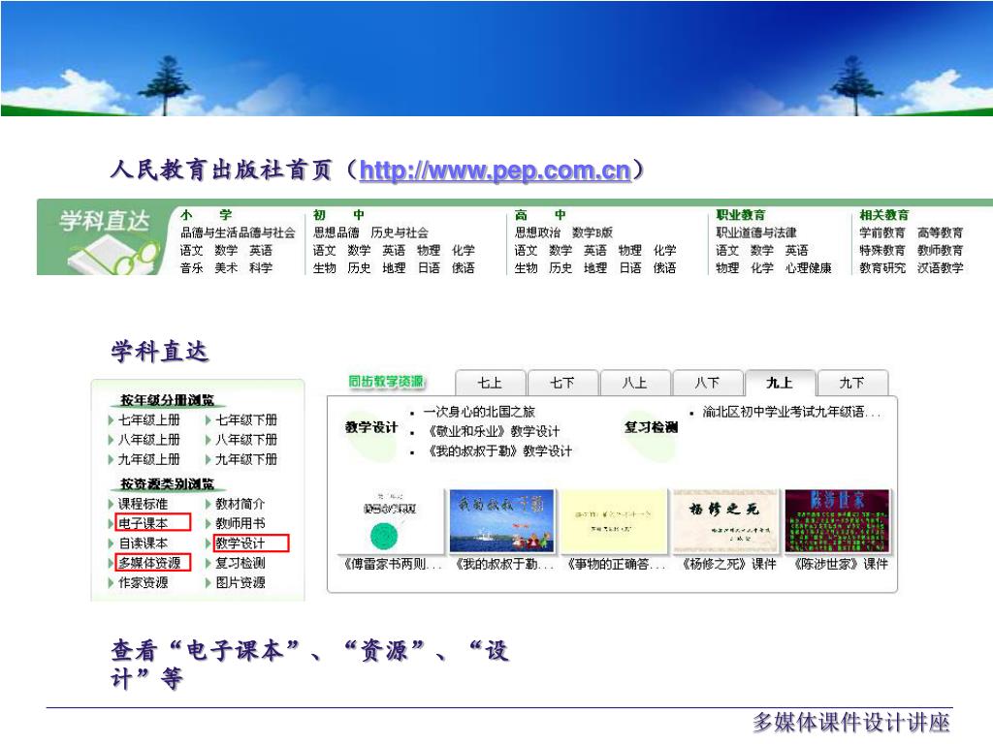Go to 九年级上册
993x744 pixels.
149,459
